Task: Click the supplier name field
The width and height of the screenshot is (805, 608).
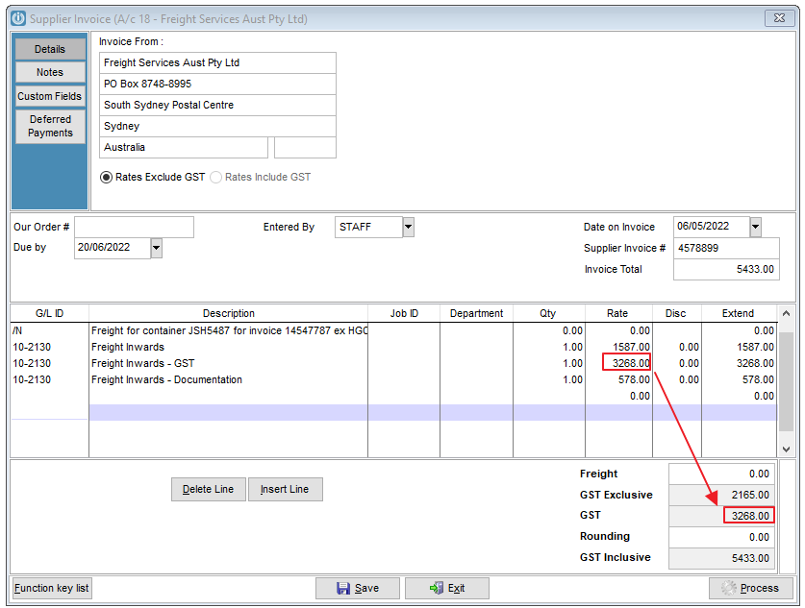Action: 217,62
